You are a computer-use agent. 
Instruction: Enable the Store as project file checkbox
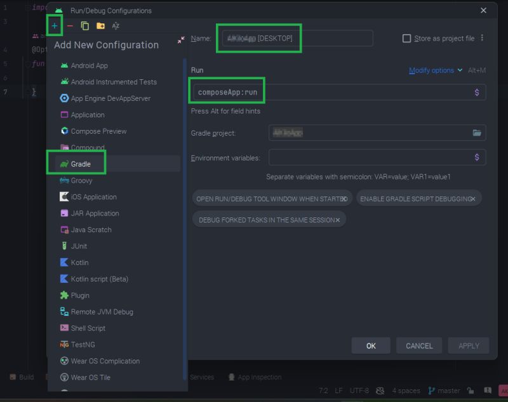click(406, 38)
